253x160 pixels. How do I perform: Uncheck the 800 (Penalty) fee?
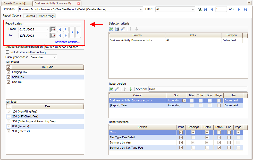point(9,126)
